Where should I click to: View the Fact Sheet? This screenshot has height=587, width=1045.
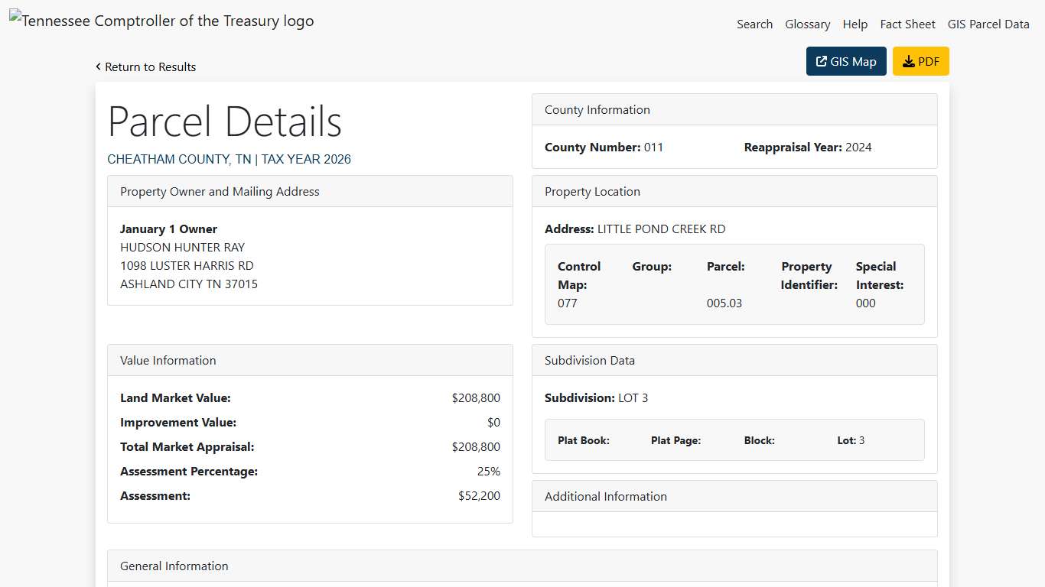pyautogui.click(x=907, y=24)
